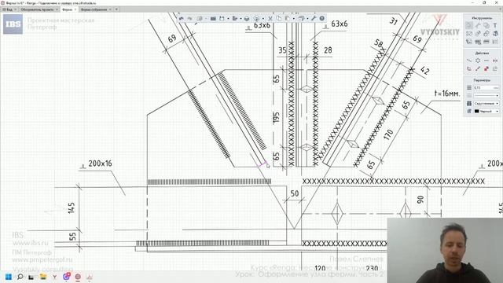Cut selection using the scissors icon

pyautogui.click(x=270, y=19)
